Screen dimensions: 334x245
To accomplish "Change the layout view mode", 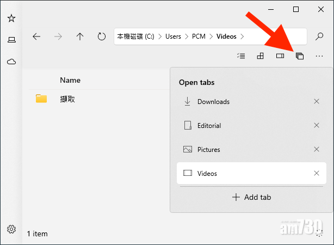I will tap(261, 56).
